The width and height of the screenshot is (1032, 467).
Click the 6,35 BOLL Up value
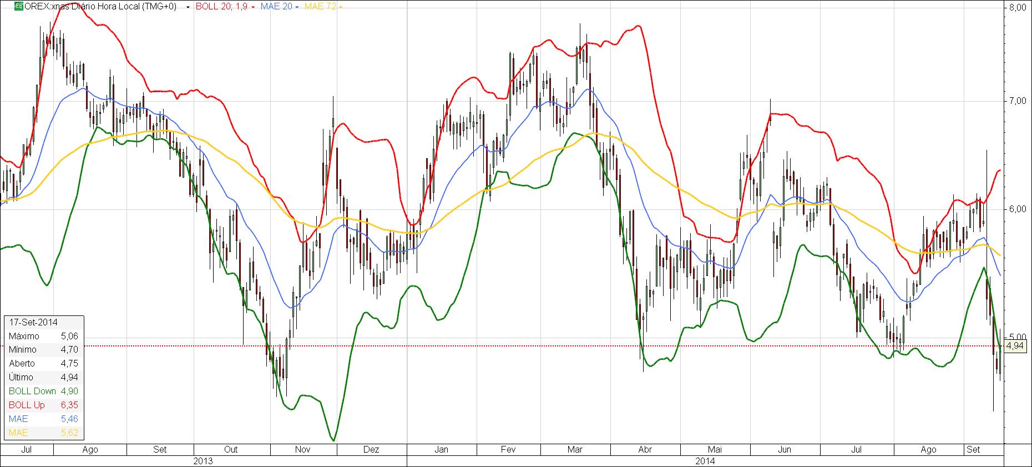point(69,405)
